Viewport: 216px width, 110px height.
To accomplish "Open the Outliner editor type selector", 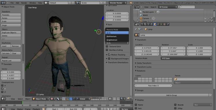I will click(137, 7).
